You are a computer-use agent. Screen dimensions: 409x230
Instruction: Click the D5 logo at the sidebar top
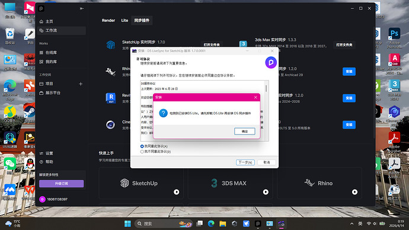point(41,9)
